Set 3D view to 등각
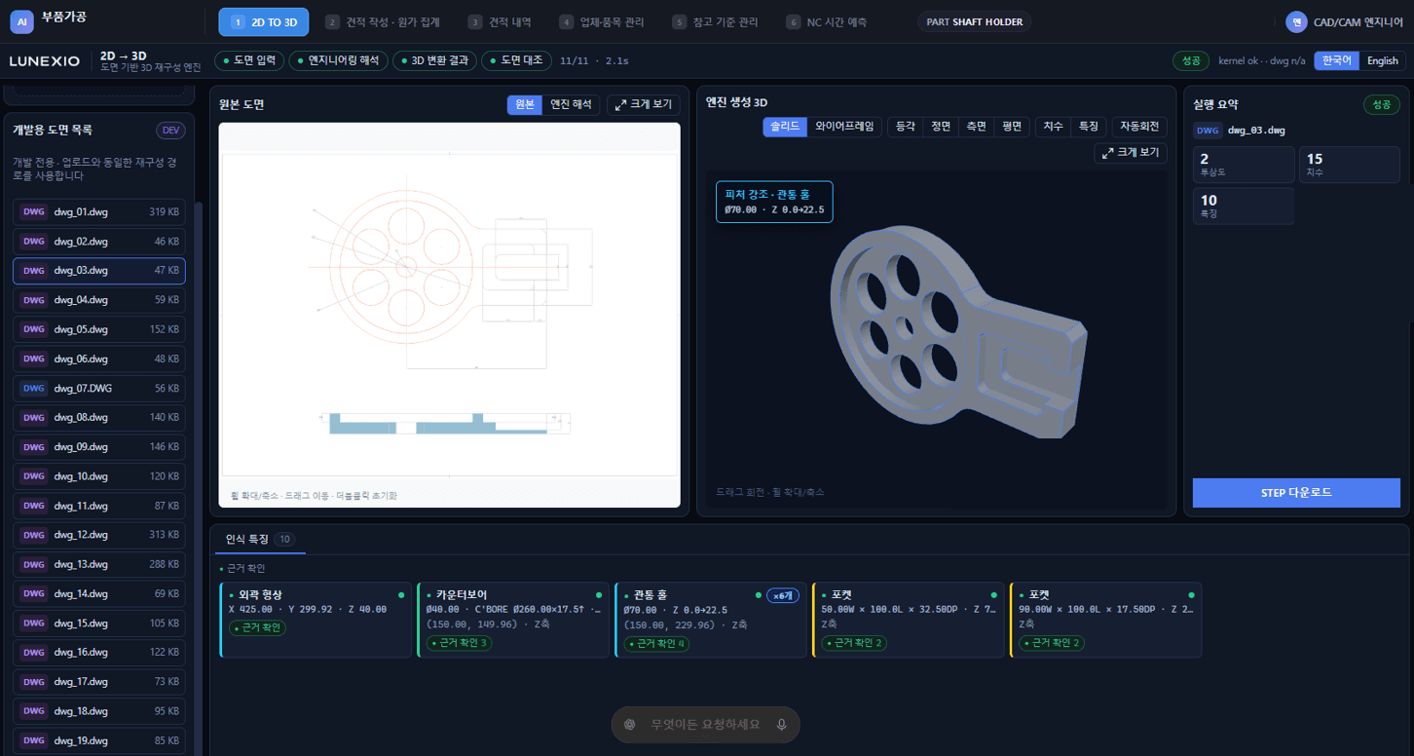The width and height of the screenshot is (1414, 756). pos(906,127)
